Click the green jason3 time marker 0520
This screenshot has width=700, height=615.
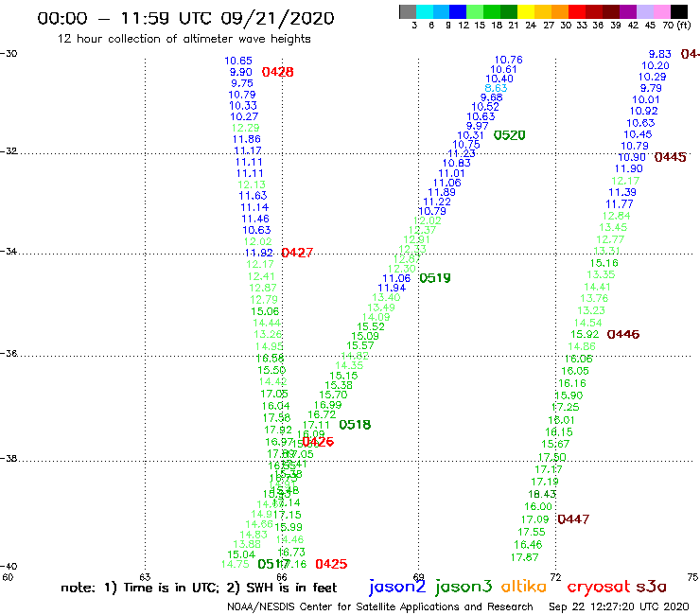tap(509, 135)
